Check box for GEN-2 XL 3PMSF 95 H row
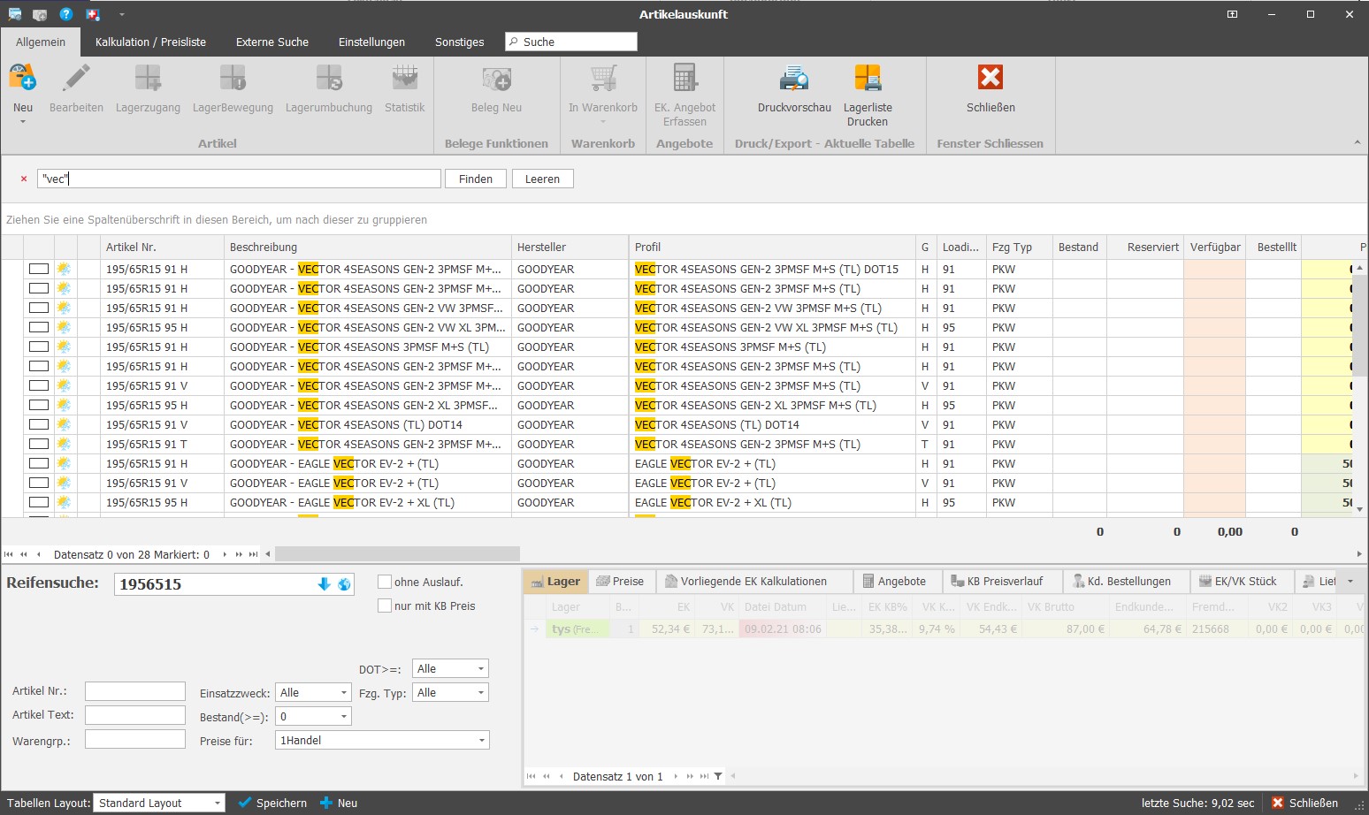 click(x=38, y=405)
